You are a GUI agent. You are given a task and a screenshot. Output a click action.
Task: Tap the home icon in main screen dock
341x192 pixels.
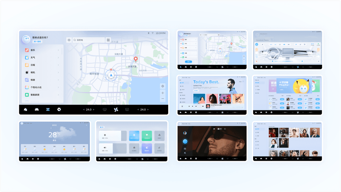point(25,110)
